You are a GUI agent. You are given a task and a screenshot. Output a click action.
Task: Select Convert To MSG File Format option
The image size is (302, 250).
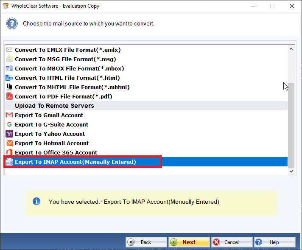pos(65,59)
